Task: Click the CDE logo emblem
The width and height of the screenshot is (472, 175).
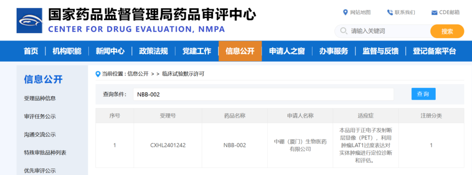Action: point(30,21)
